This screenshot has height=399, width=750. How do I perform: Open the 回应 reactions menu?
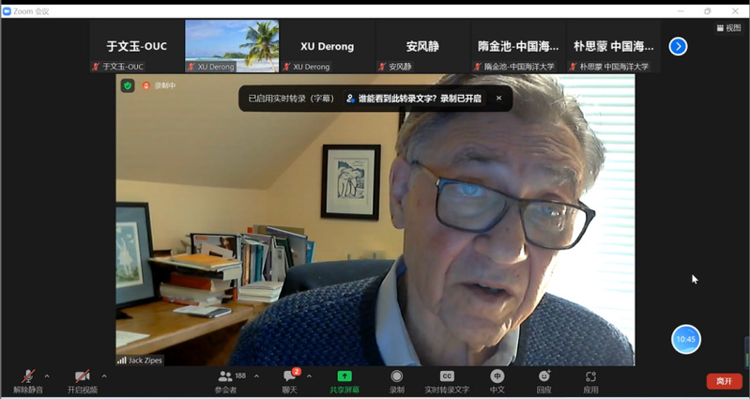pyautogui.click(x=543, y=380)
